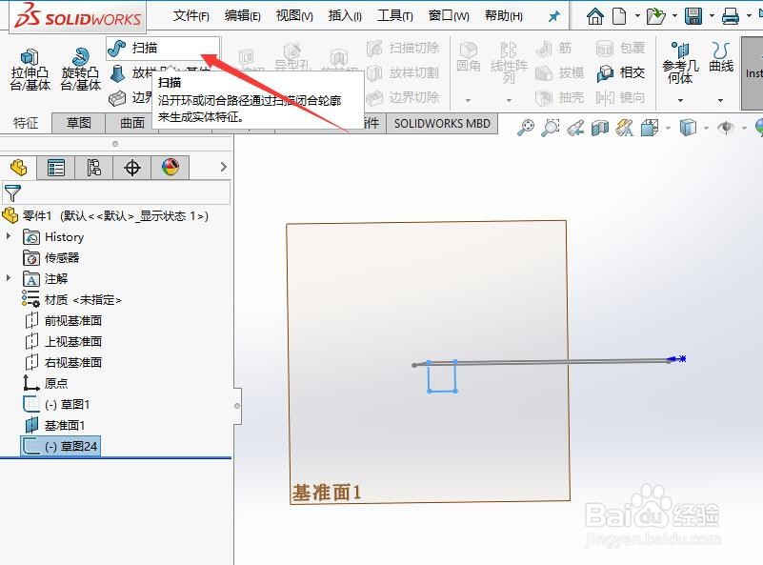Open the DimXpertManager crosshair tab
The image size is (763, 565).
(x=131, y=168)
